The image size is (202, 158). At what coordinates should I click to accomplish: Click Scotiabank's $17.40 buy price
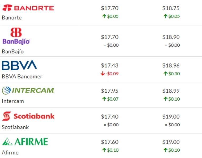point(110,116)
